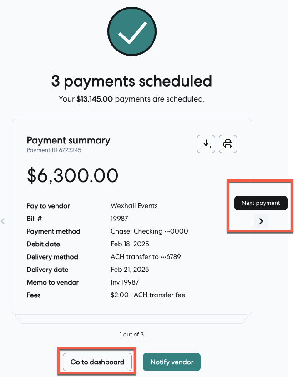Notify vendor about the payment
This screenshot has width=298, height=377.
point(172,362)
